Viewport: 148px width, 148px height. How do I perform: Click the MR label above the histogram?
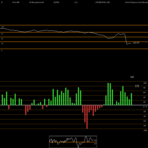pos(132,77)
